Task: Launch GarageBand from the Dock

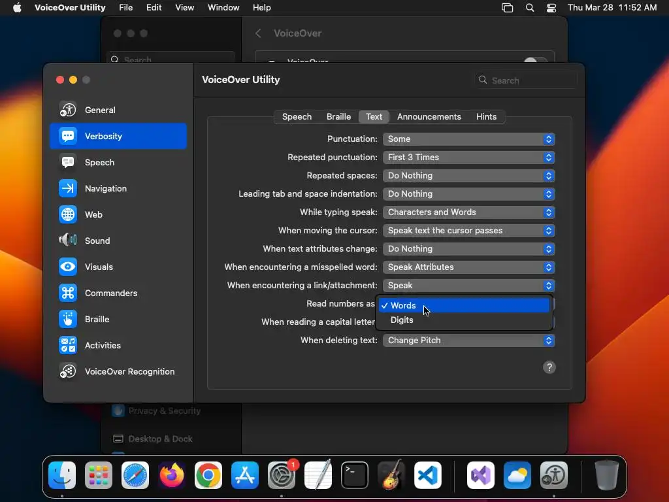Action: click(x=391, y=475)
